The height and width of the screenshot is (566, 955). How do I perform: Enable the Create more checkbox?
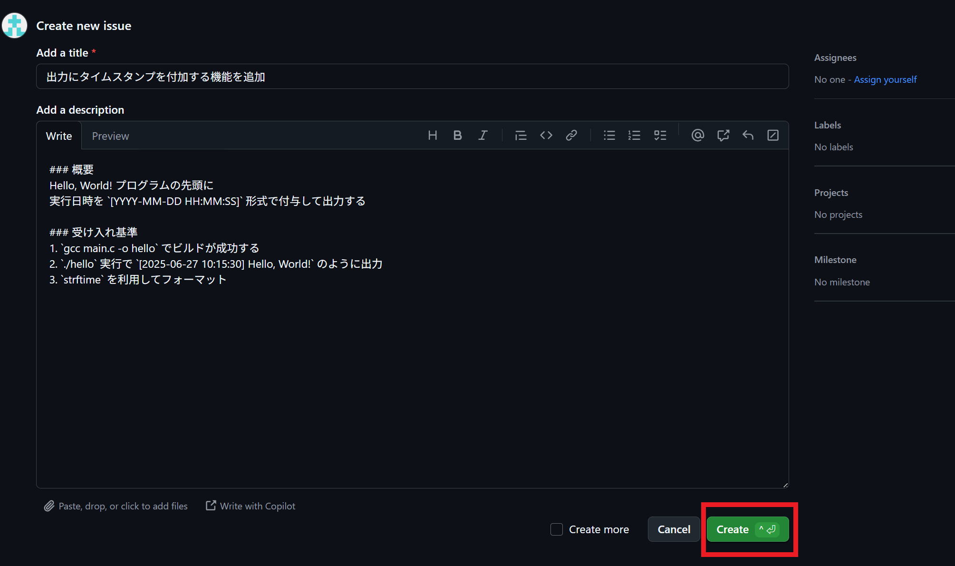556,529
